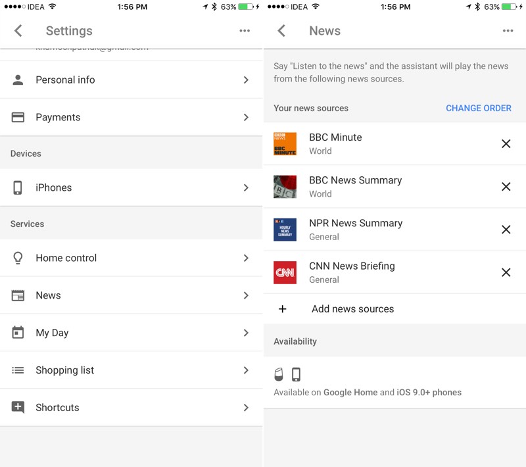Tap the plus icon to add sources
This screenshot has height=467, width=526.
tap(283, 309)
